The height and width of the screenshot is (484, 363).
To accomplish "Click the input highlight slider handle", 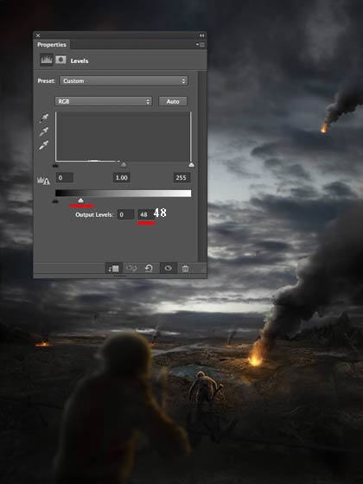I will click(x=191, y=165).
